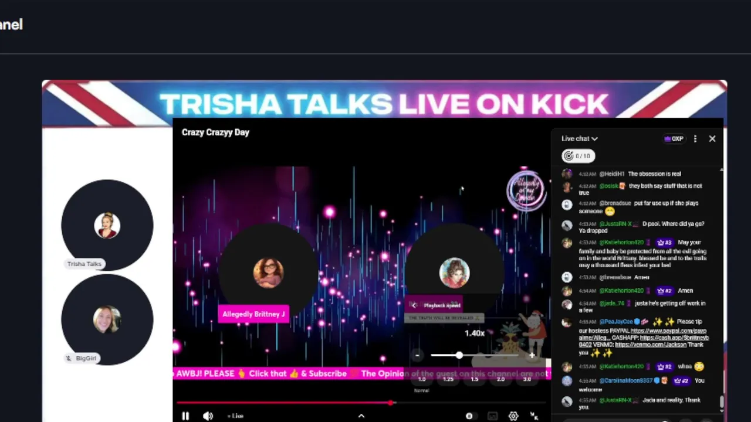Click Allegedly Brittney J's avatar

click(x=269, y=273)
